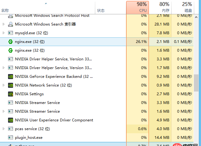Click the nginx.exe icon using 26.1% CPU
Screen dimensions: 201x146
coord(10,41)
